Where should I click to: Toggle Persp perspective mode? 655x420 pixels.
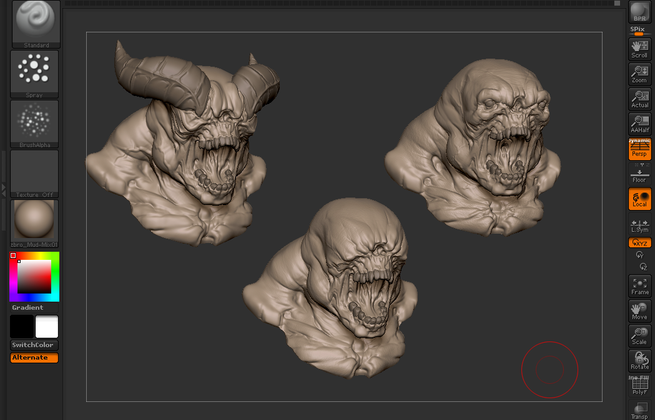click(x=639, y=149)
